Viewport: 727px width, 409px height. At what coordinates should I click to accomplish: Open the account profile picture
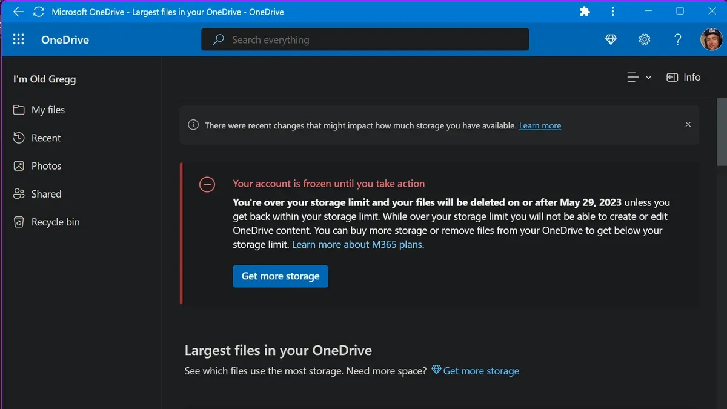pos(711,39)
